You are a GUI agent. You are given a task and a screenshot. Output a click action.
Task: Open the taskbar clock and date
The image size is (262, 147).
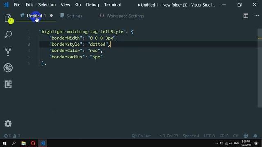pyautogui.click(x=246, y=143)
